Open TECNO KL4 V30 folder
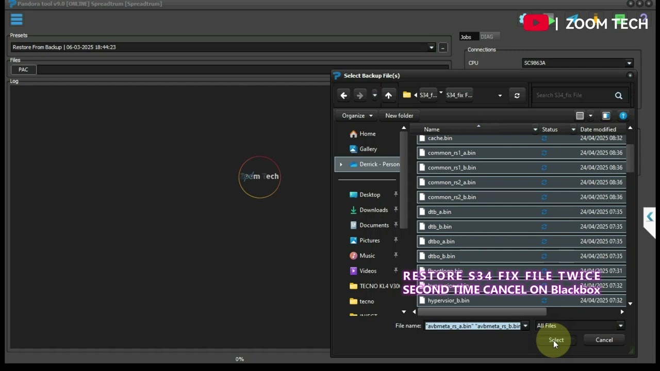Image resolution: width=660 pixels, height=371 pixels. coord(375,286)
